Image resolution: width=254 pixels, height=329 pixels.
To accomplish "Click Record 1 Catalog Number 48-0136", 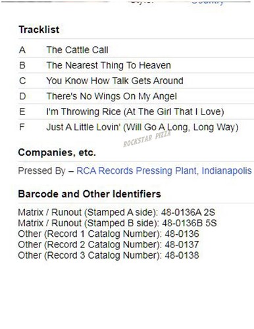I will coord(109,234).
